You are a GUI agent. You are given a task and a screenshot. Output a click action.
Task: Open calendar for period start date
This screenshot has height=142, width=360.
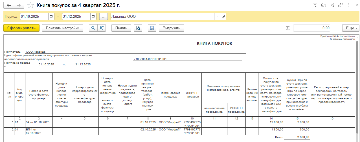tap(51, 17)
